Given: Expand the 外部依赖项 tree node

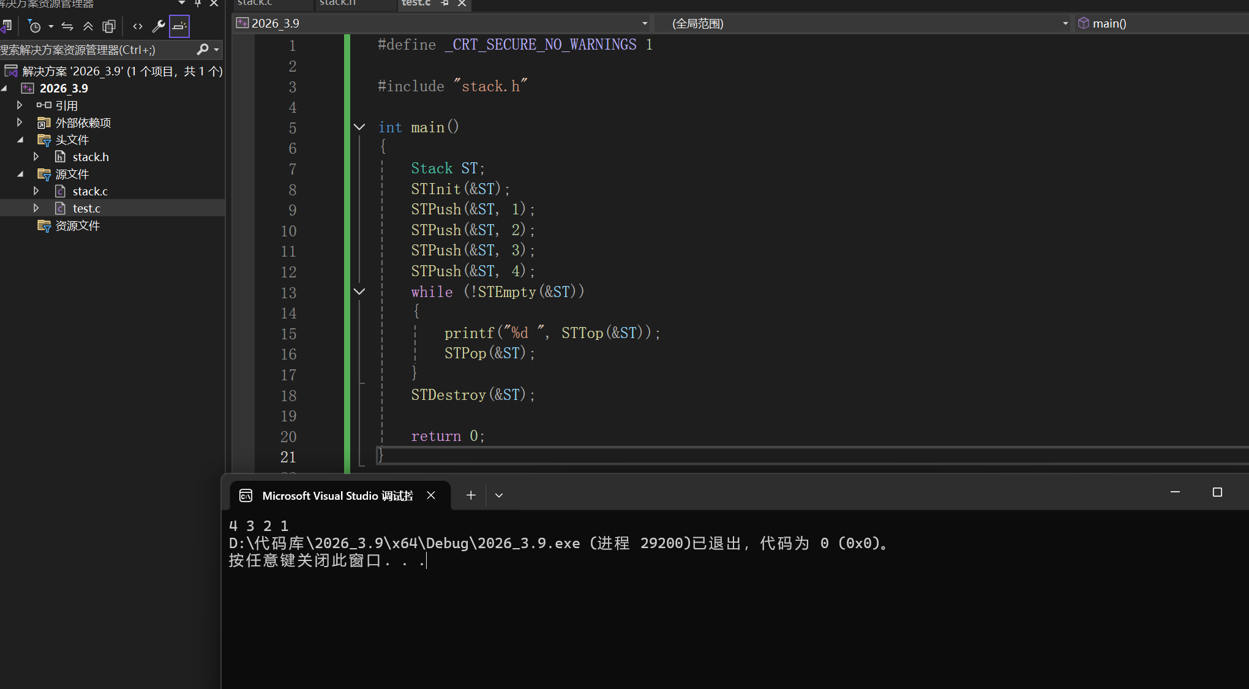Looking at the screenshot, I should click(20, 122).
